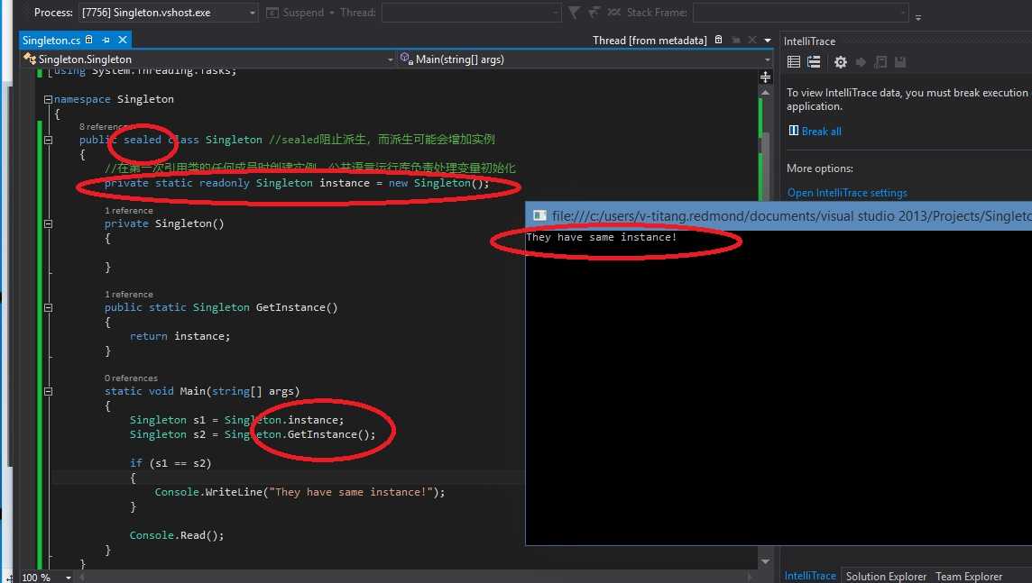The height and width of the screenshot is (583, 1032).
Task: Open the Main(string[] args) member dropdown
Action: pos(585,59)
